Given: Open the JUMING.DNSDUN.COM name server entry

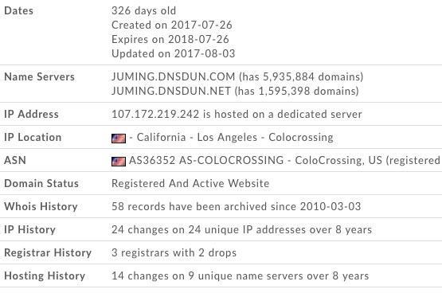Looking at the screenshot, I should point(173,76).
